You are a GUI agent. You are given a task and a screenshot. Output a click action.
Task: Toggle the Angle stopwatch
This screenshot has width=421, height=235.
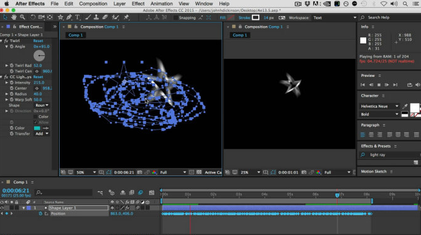click(x=12, y=47)
